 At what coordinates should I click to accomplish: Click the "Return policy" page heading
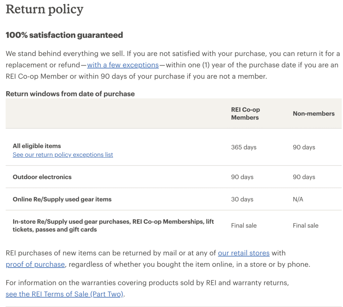click(x=45, y=9)
